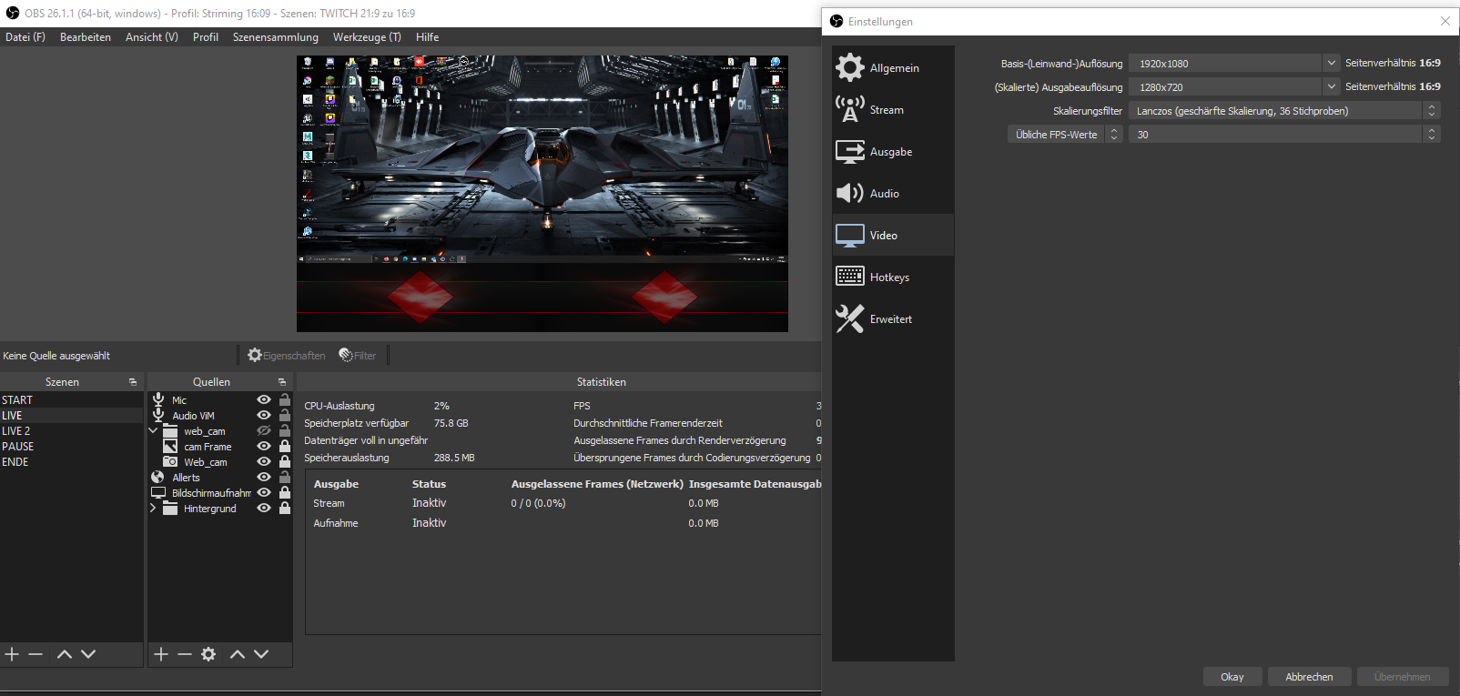The width and height of the screenshot is (1460, 696).
Task: Open the Werkzeuge menu
Action: click(x=366, y=37)
